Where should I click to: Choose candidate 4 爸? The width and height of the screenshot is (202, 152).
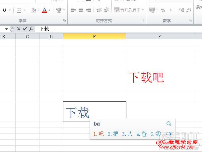pos(141,134)
